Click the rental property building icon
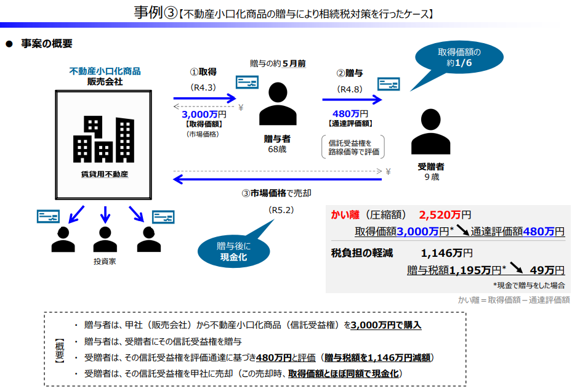This screenshot has width=572, height=388. point(104,138)
